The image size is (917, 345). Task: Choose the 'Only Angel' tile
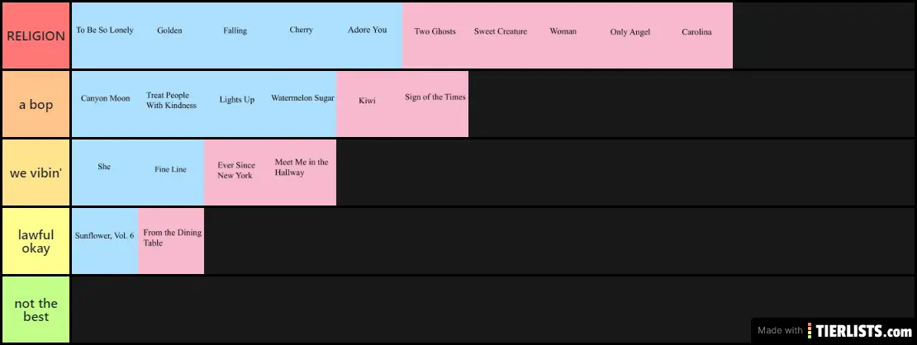pos(630,35)
